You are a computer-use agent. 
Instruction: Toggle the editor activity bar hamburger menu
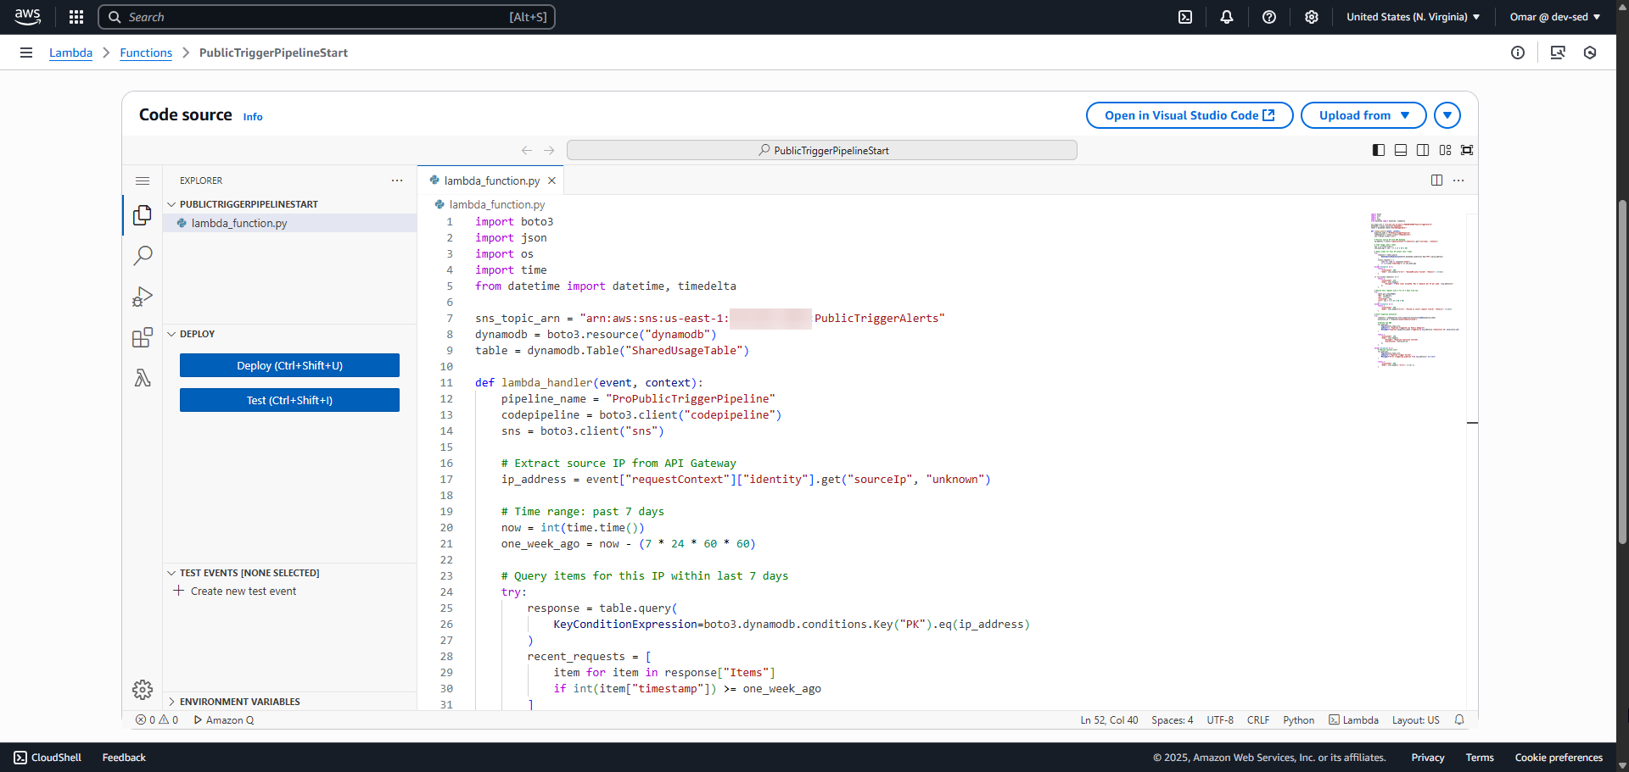coord(143,181)
